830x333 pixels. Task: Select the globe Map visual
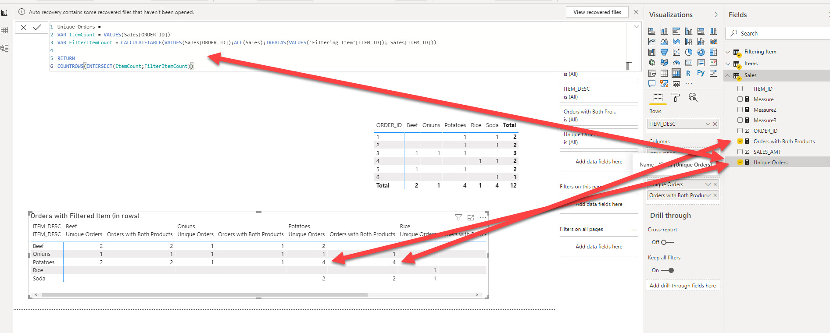click(652, 63)
